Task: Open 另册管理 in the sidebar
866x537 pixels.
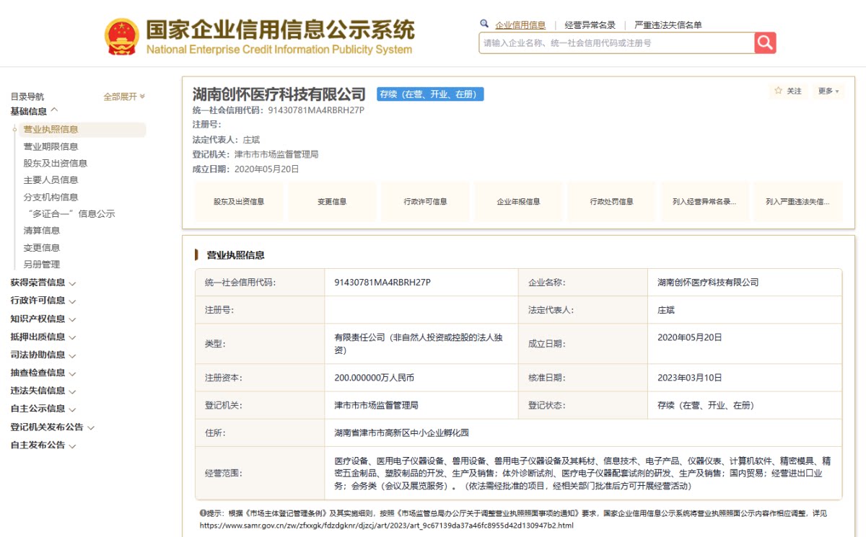Action: click(x=42, y=265)
